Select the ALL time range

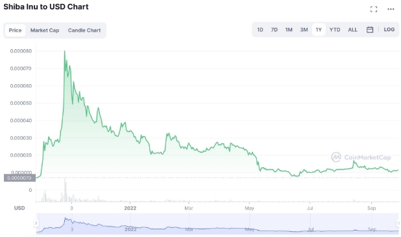coord(353,30)
